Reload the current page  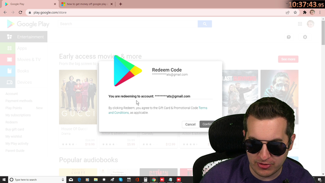pos(20,12)
